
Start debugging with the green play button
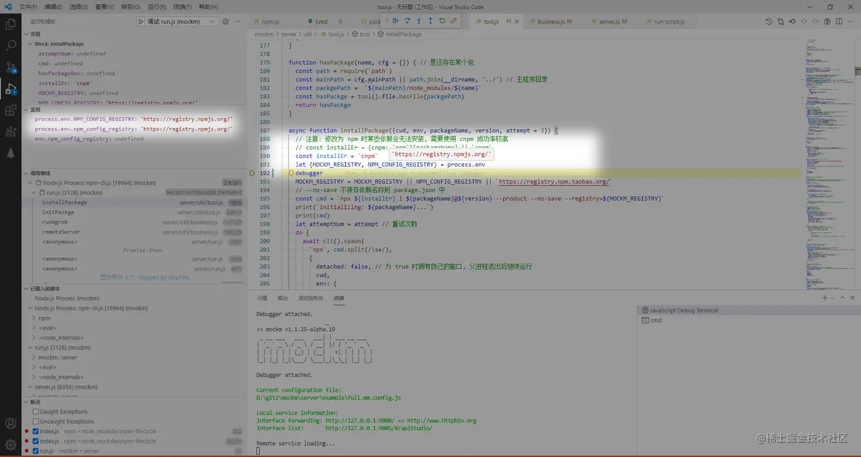click(141, 22)
